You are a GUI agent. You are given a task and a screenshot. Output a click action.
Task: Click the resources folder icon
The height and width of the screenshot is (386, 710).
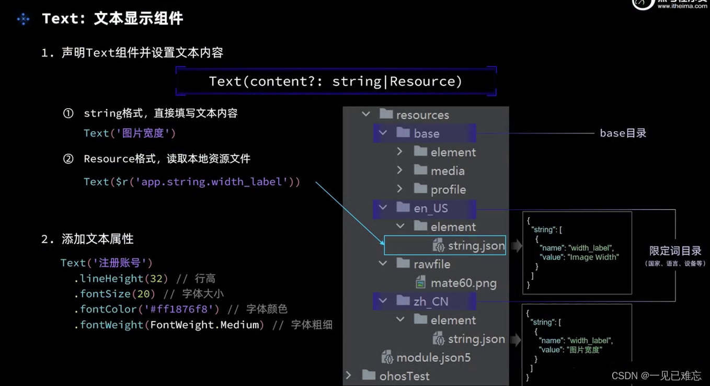click(x=386, y=114)
